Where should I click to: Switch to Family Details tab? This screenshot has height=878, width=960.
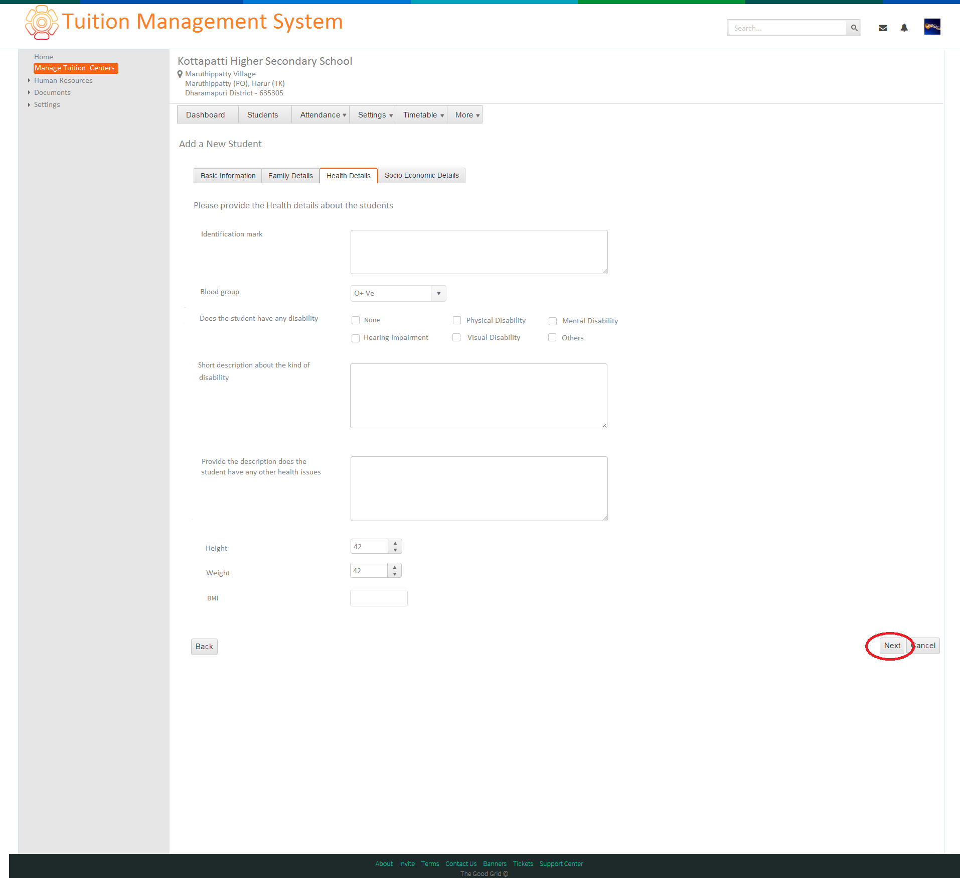[x=290, y=176]
